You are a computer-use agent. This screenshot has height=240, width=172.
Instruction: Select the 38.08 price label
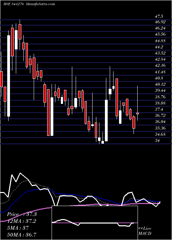160,103
